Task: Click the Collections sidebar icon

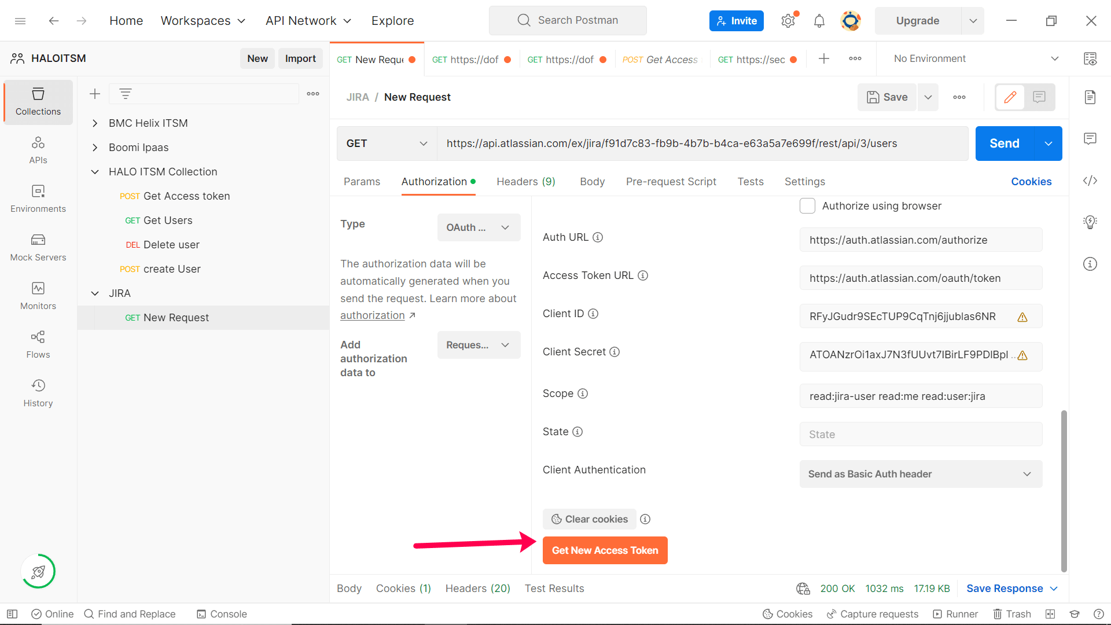Action: coord(36,101)
